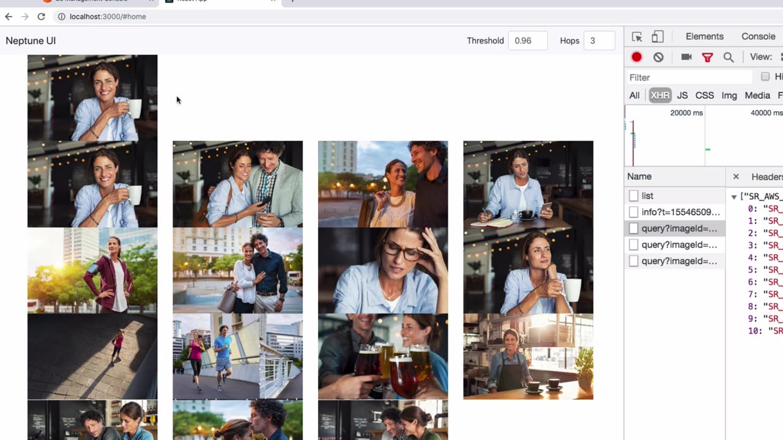Open photo of beer glasses toasting
The width and height of the screenshot is (783, 440).
(383, 356)
